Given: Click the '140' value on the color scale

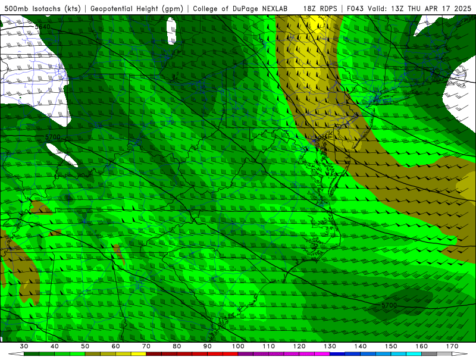Looking at the screenshot, I should pyautogui.click(x=361, y=346).
